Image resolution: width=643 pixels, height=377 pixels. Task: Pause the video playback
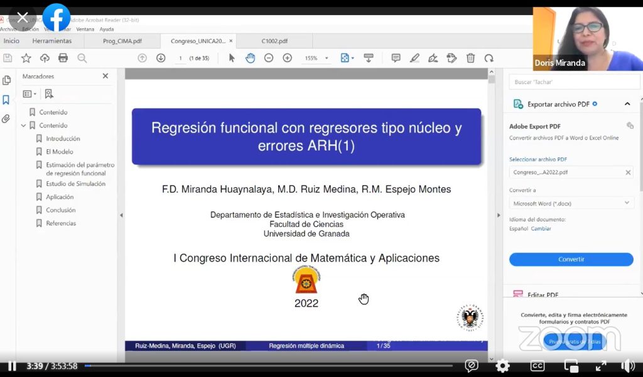[x=12, y=366]
